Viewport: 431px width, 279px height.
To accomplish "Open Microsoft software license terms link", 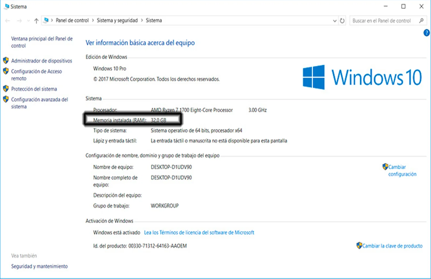I will coord(199,232).
